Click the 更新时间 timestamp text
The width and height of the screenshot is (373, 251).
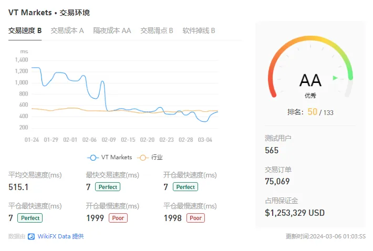[x=326, y=236]
